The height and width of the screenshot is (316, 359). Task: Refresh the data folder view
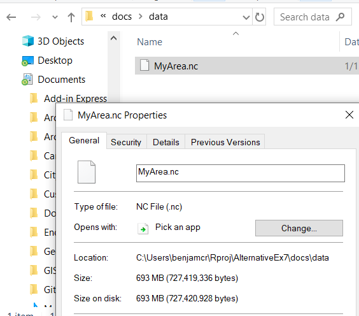pos(259,17)
